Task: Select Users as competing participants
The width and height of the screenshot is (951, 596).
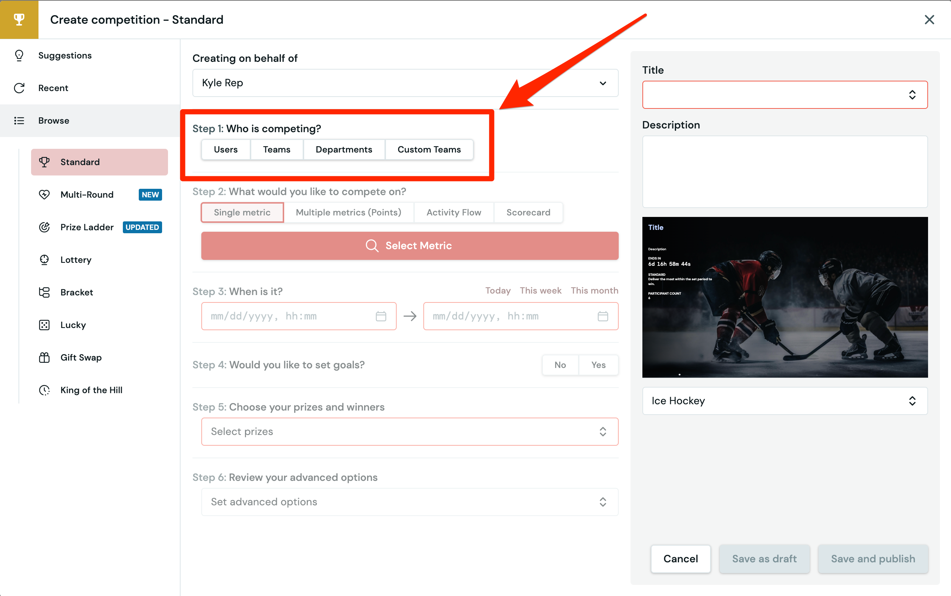Action: (225, 150)
